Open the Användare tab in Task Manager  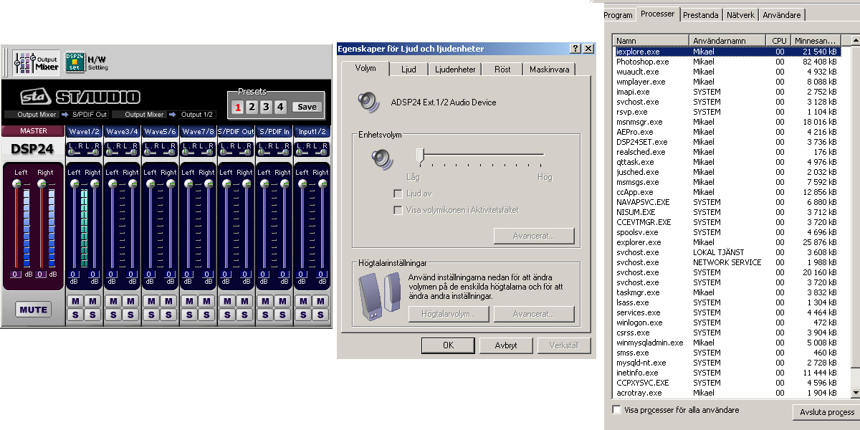tap(782, 15)
